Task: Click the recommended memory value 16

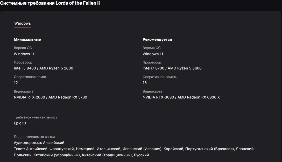Action: coord(145,83)
